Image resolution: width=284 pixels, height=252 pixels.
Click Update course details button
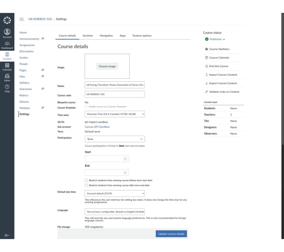pyautogui.click(x=171, y=234)
